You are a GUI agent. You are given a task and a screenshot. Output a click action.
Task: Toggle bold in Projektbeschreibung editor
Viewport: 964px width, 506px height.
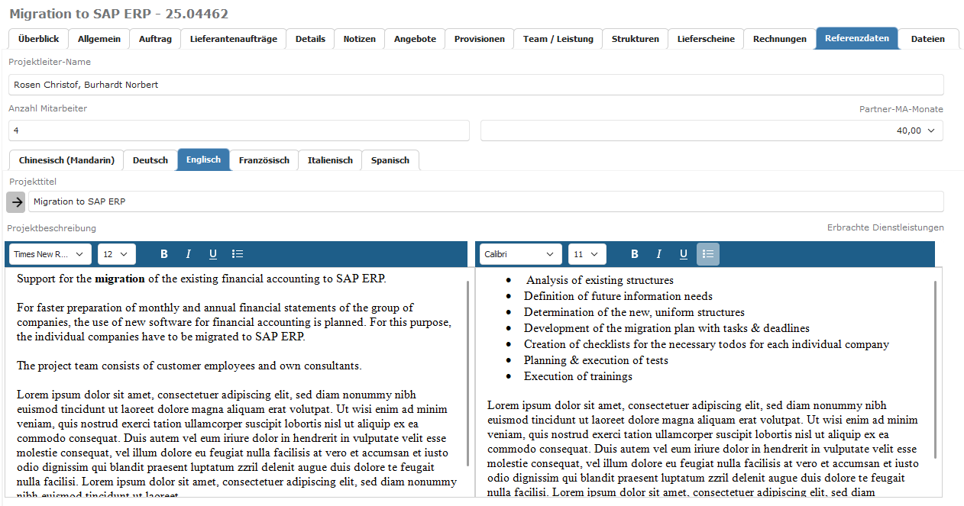click(x=164, y=254)
